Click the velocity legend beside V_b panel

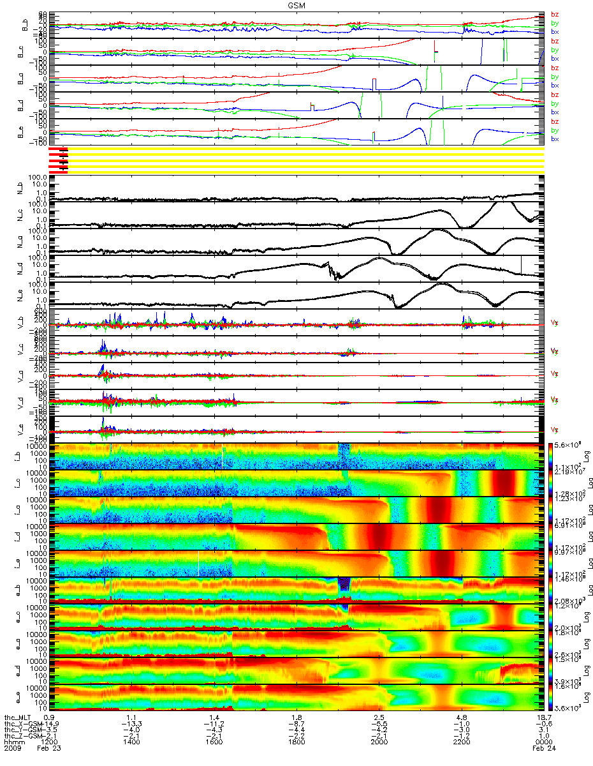pyautogui.click(x=554, y=322)
